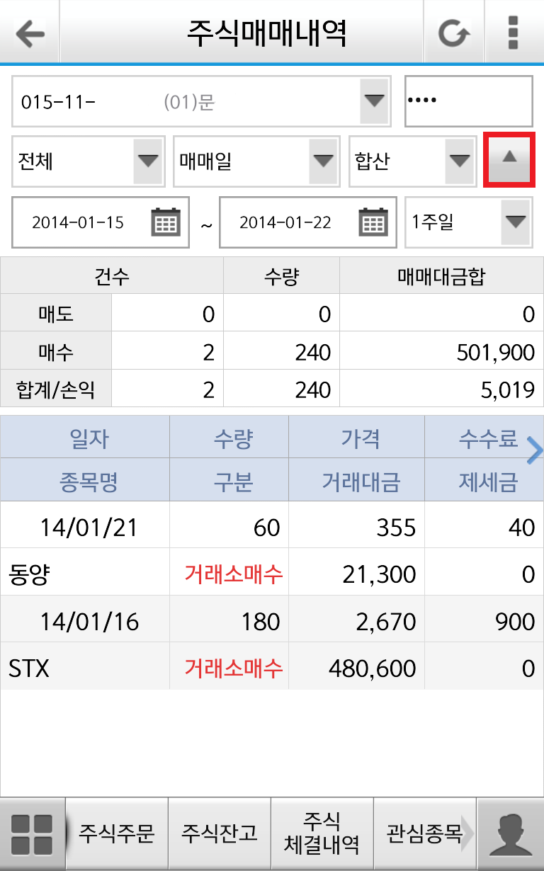
Task: Open the 전체 filter dropdown
Action: 147,161
